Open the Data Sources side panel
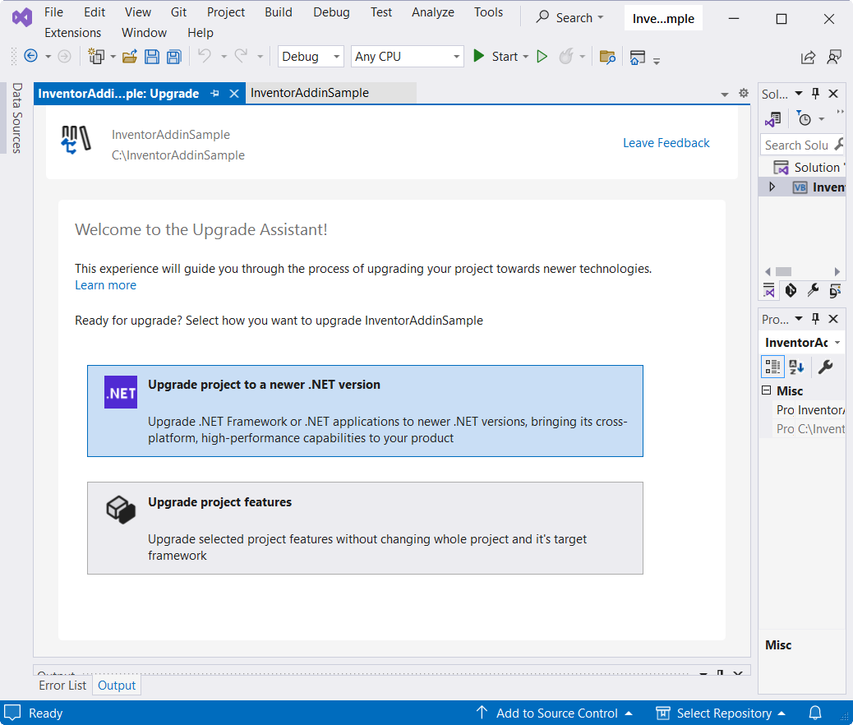This screenshot has height=725, width=853. coord(17,118)
